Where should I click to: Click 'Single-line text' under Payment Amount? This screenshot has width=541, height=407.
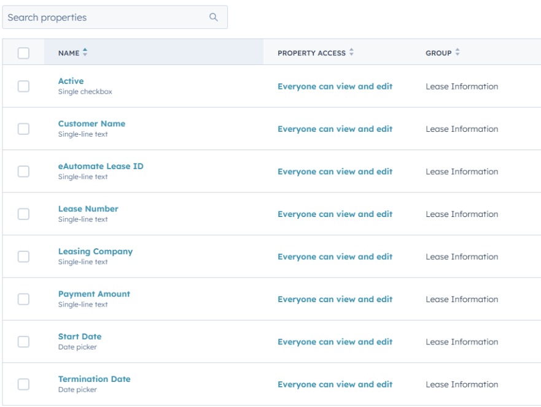click(x=83, y=305)
